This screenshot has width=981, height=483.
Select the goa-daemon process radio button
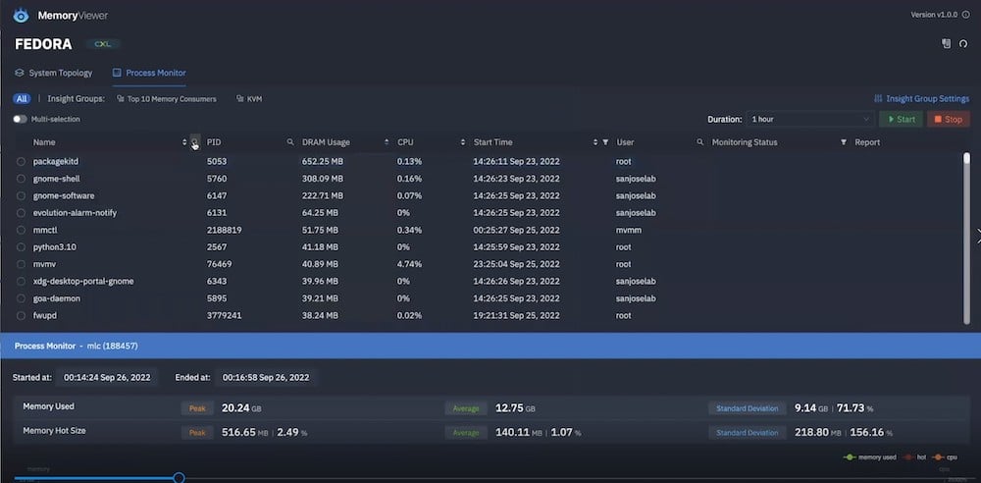tap(22, 298)
